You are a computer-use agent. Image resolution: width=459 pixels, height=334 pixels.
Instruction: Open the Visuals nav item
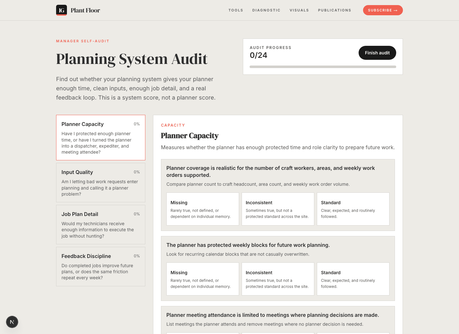[299, 10]
